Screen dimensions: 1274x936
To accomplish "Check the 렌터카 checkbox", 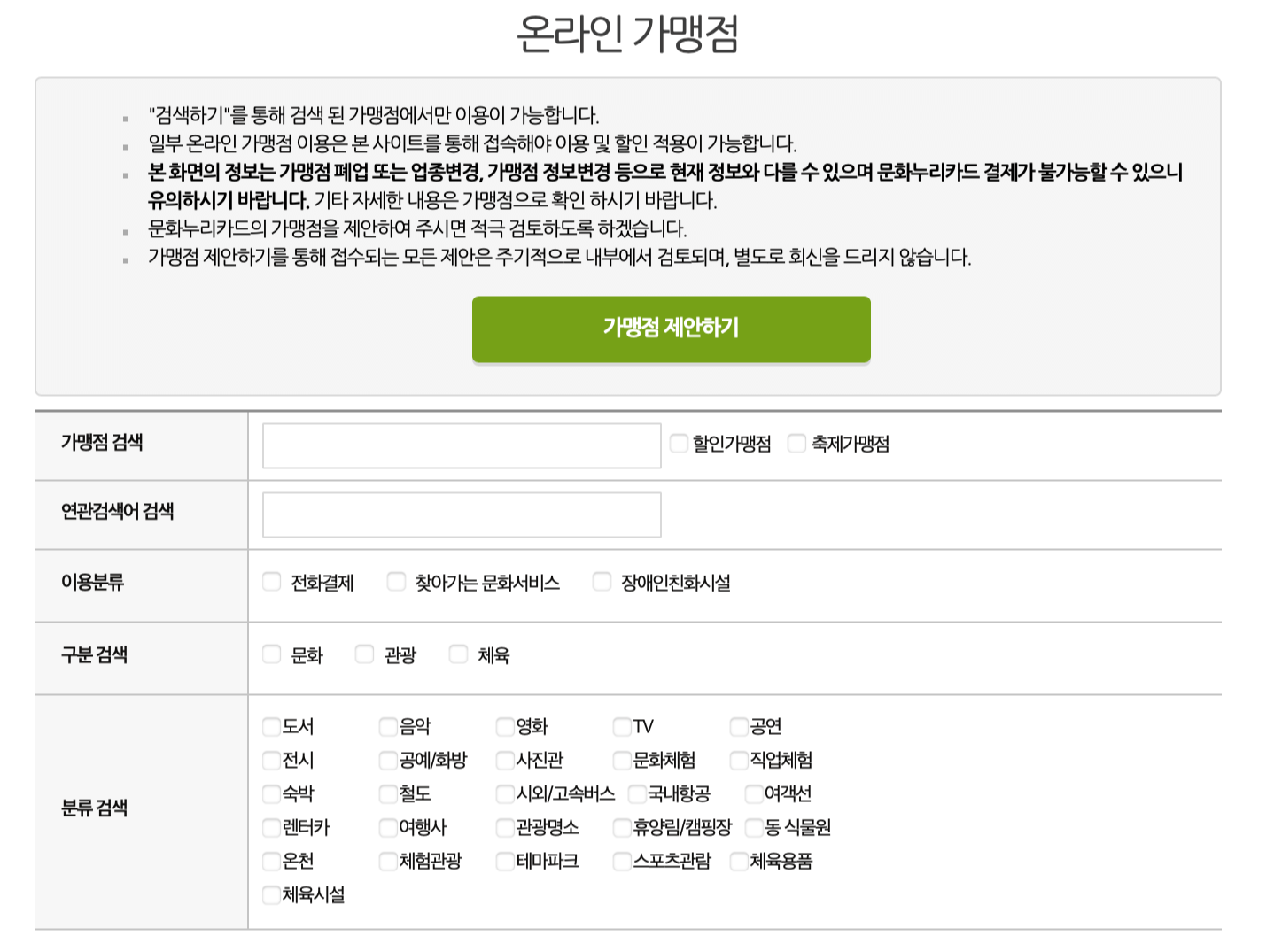I will (270, 827).
